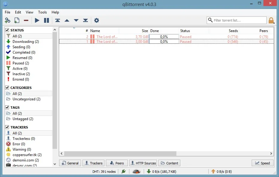The width and height of the screenshot is (279, 177).
Task: Open the Edit menu
Action: point(18,12)
